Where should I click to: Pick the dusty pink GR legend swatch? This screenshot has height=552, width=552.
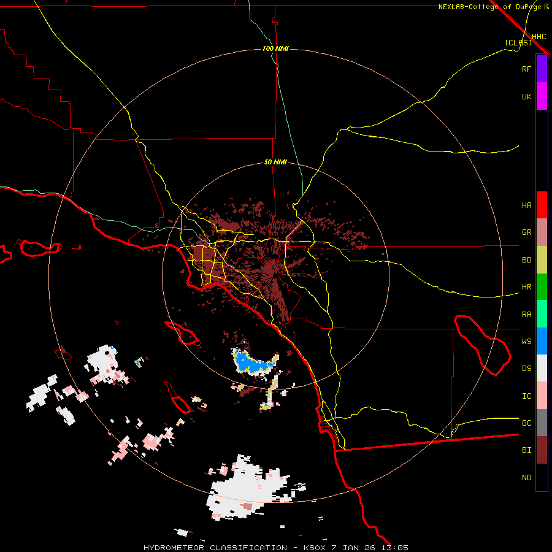[542, 232]
